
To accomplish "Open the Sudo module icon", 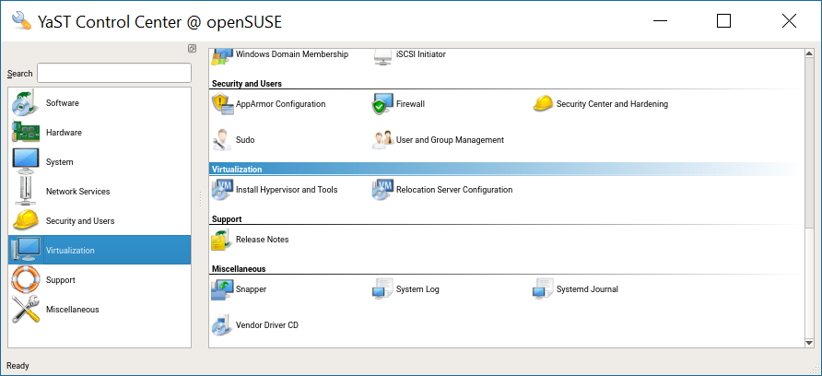I will 223,140.
